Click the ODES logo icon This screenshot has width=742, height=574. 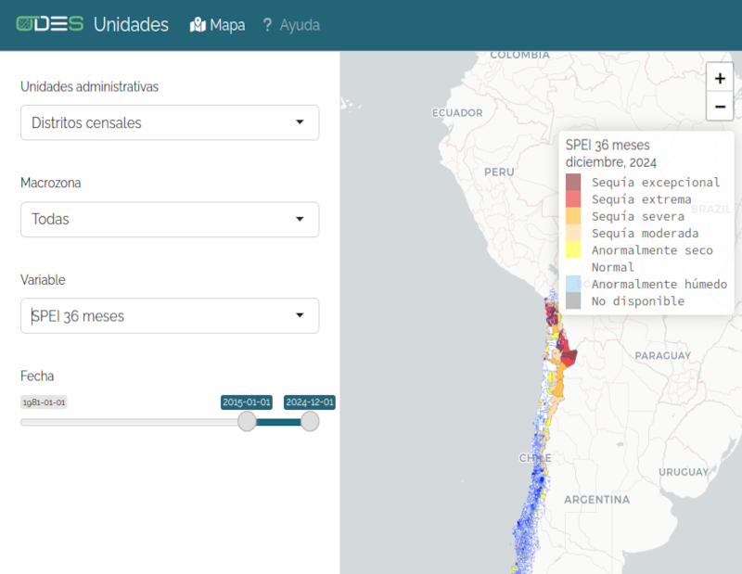50,24
